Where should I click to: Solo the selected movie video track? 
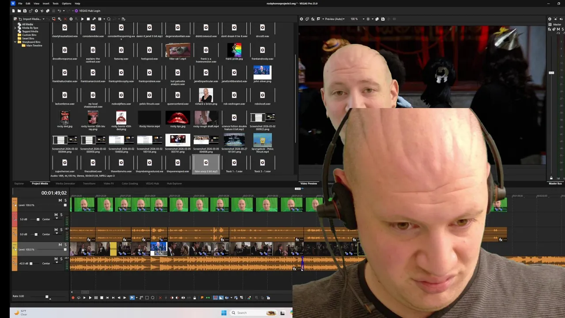[65, 245]
